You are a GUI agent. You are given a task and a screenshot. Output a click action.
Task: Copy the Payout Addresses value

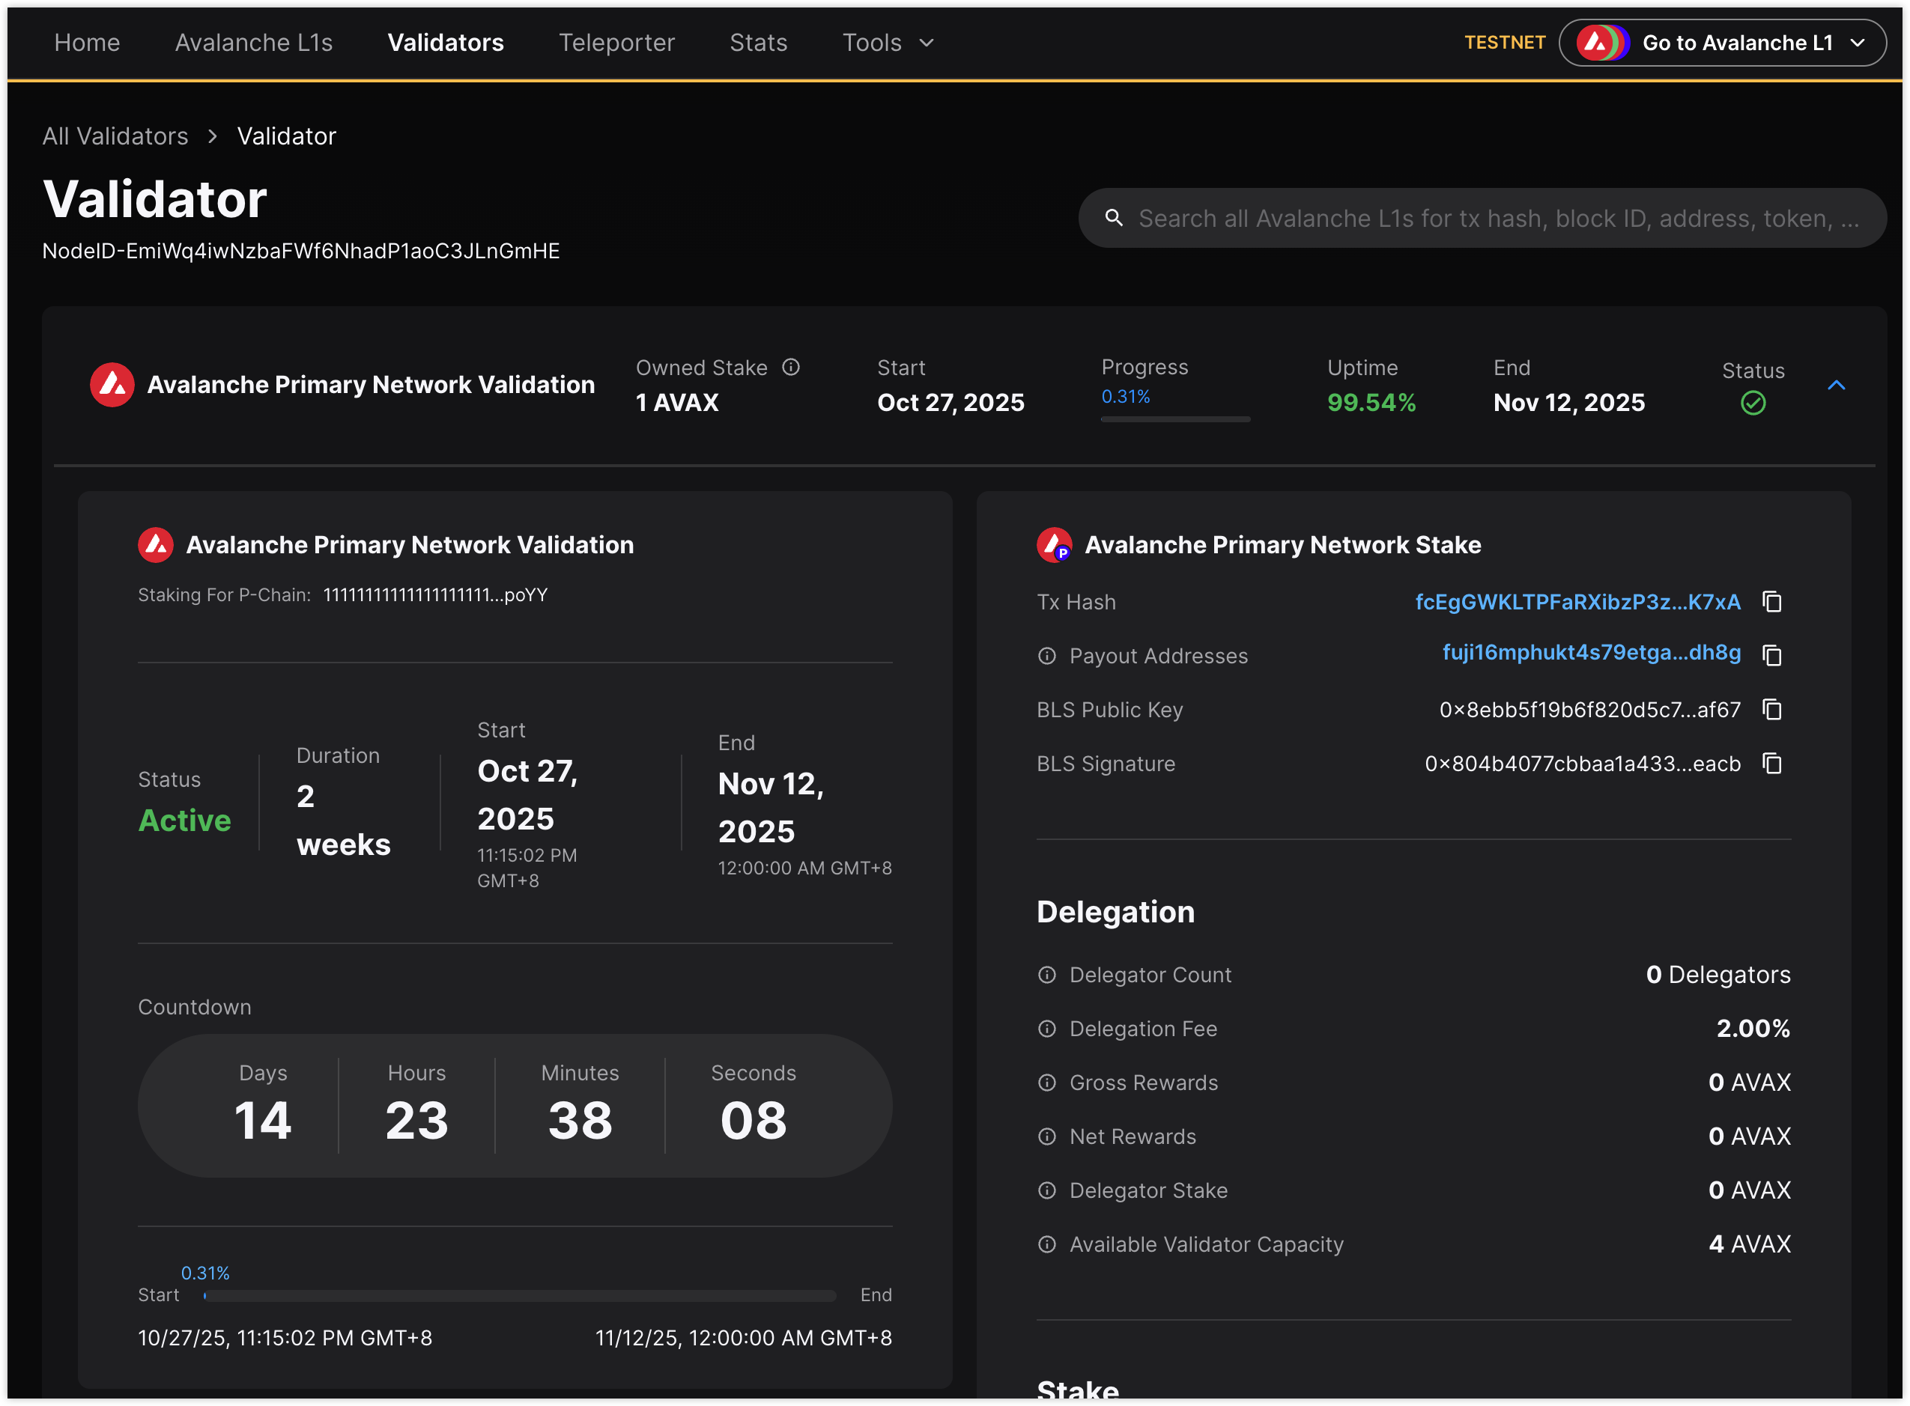[1772, 655]
